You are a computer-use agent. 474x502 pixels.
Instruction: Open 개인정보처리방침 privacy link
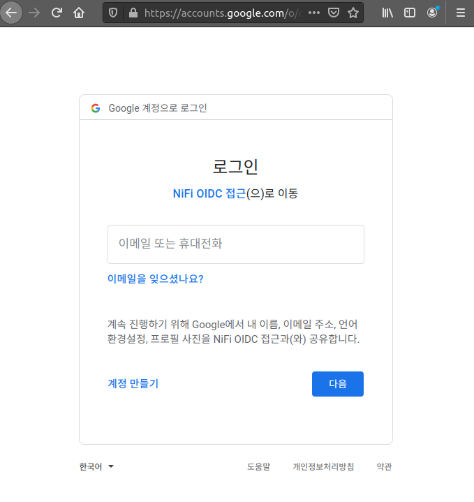[323, 467]
